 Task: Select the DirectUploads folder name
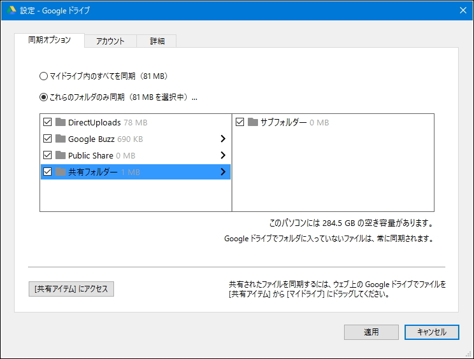click(x=94, y=122)
